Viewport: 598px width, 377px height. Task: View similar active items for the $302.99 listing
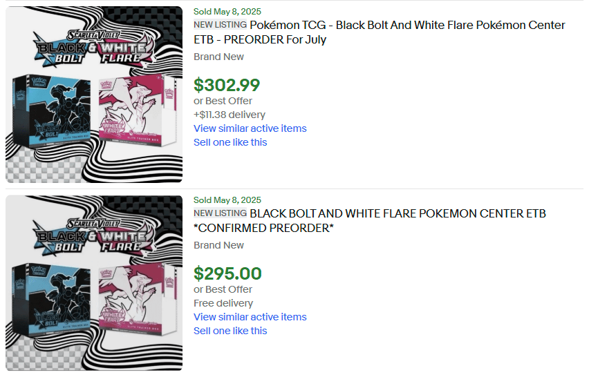click(250, 128)
